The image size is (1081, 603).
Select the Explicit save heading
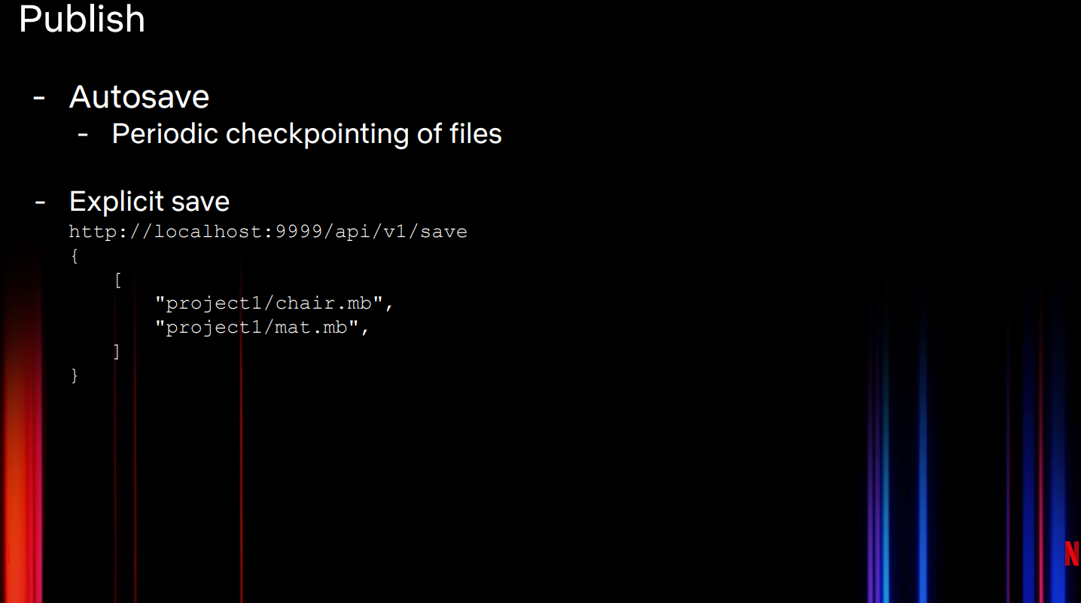point(149,202)
